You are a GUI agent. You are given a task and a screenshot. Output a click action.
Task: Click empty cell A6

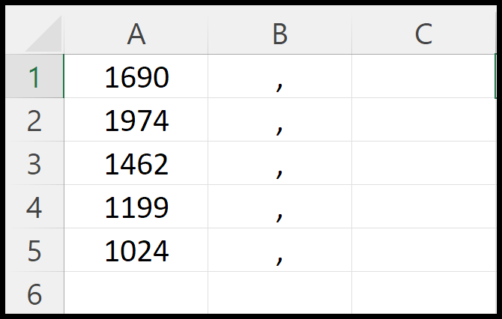pyautogui.click(x=136, y=293)
